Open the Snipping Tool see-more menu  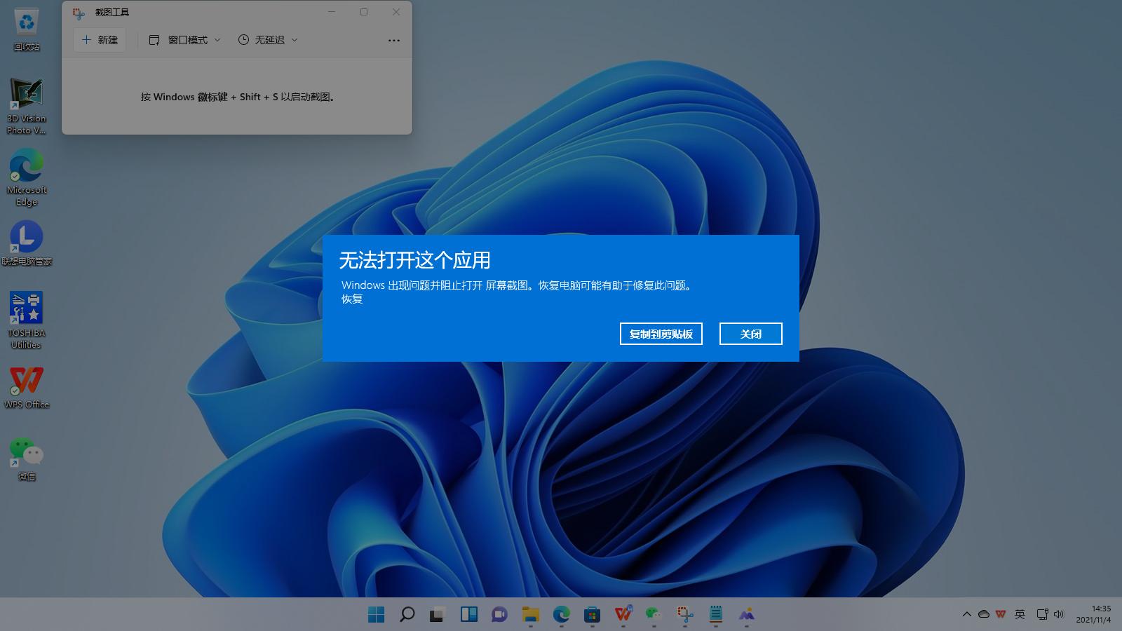[x=393, y=40]
